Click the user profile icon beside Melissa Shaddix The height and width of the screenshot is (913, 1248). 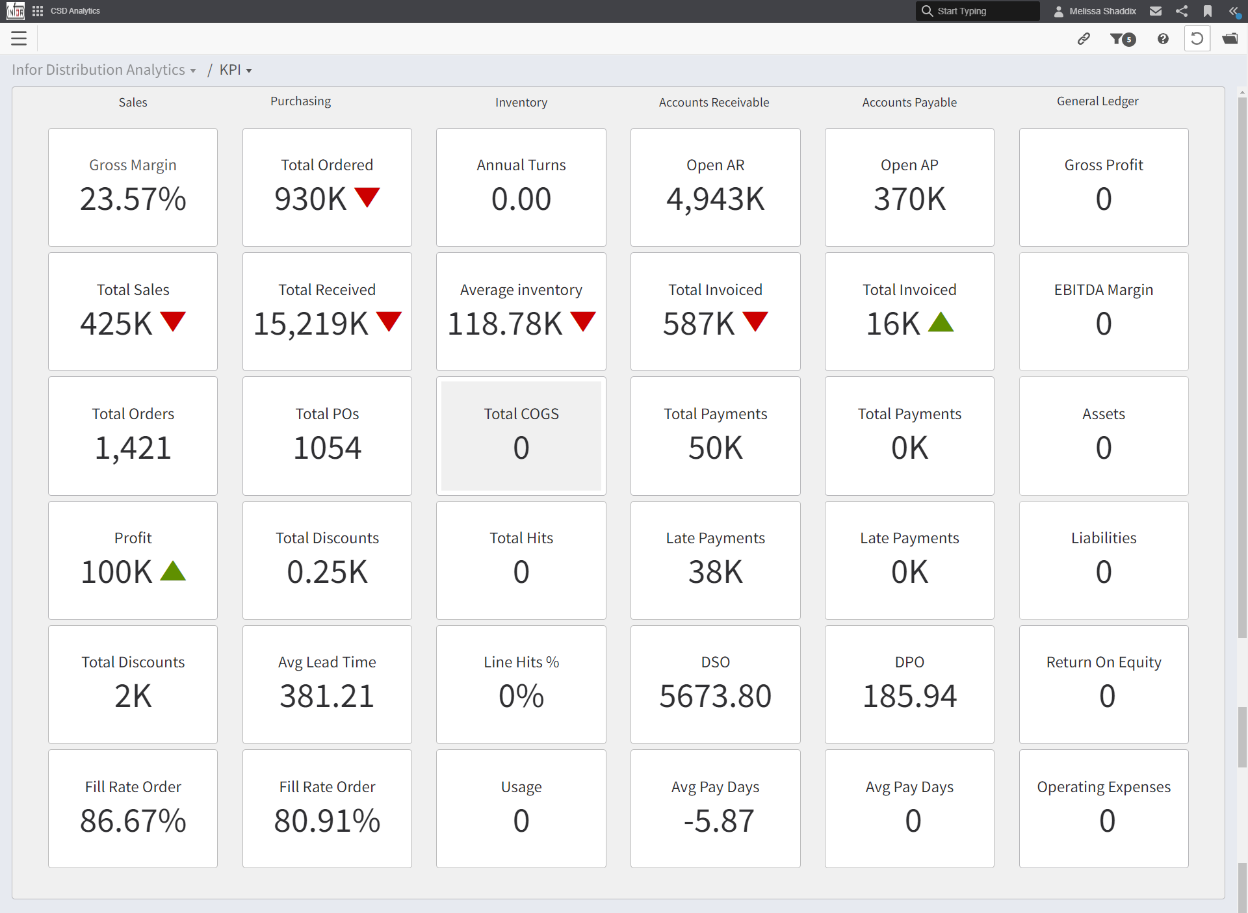click(x=1059, y=10)
